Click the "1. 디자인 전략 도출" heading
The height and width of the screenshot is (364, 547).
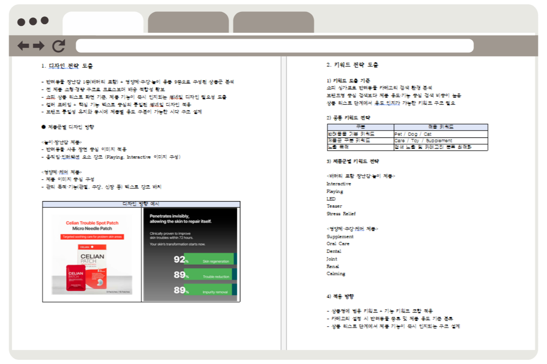click(67, 66)
